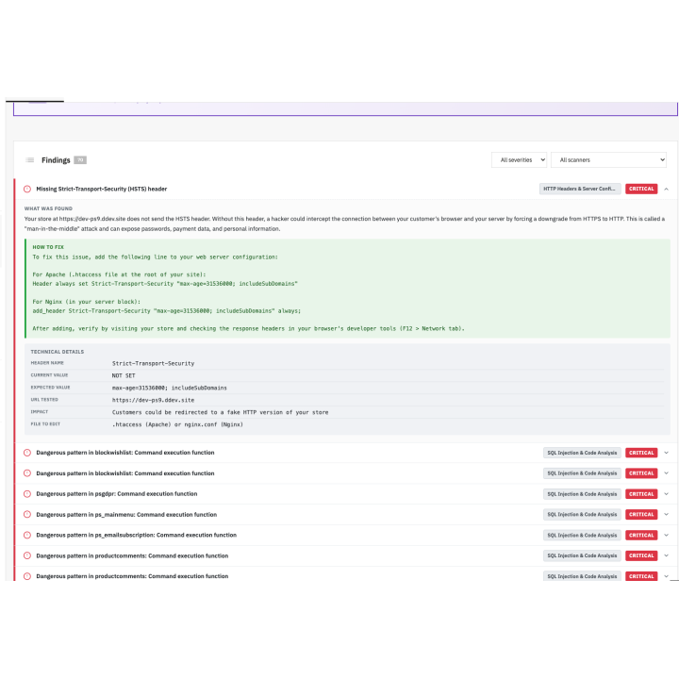
Task: Click the warning icon beside the ps_emailsubscription finding
Action: pyautogui.click(x=27, y=535)
